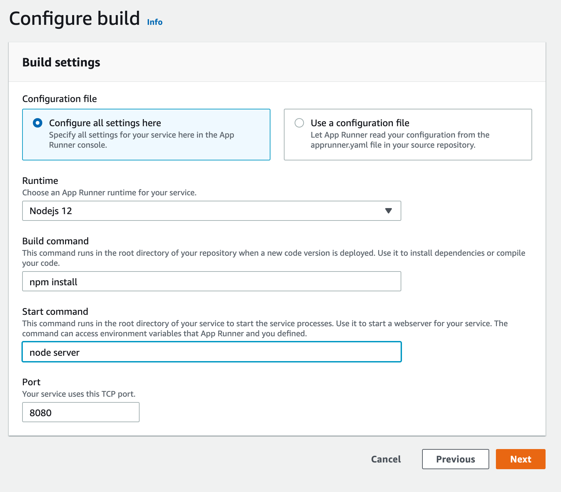Screen dimensions: 561x492
Task: Click the Start command field with node server
Action: click(211, 352)
